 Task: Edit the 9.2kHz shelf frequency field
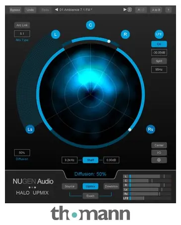69,160
